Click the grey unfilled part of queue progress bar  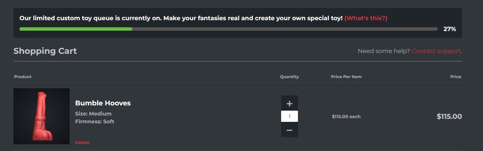click(x=285, y=29)
